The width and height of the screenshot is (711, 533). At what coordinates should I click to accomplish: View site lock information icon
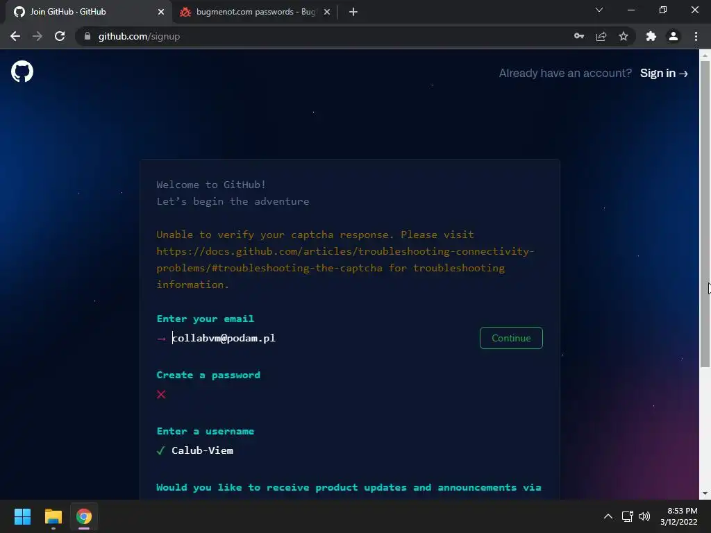coord(87,36)
